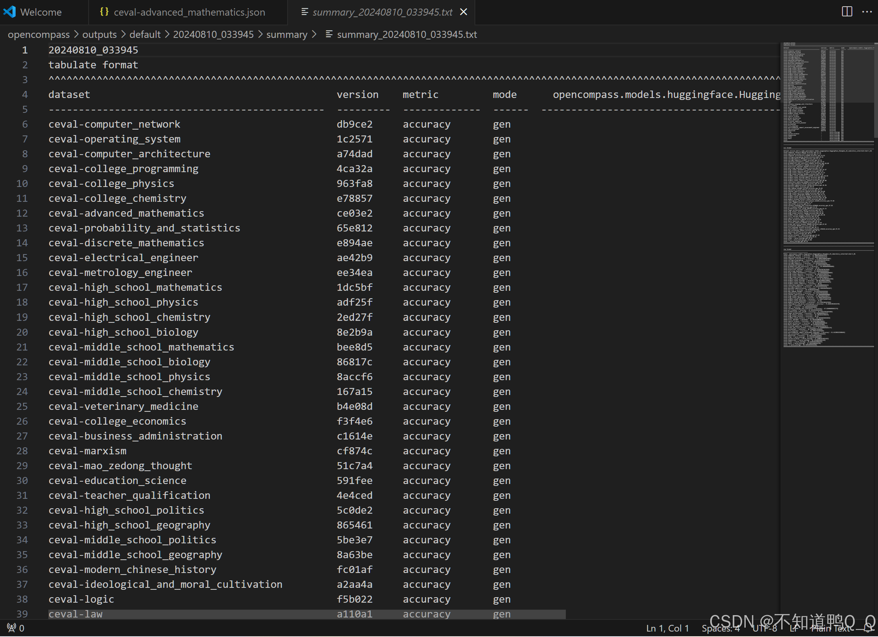Viewport: 878px width, 637px height.
Task: Change indentation via Spaces: 4
Action: coord(720,628)
